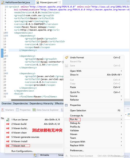The image size is (130, 158).
Task: Click the status bar icon left of Writable
Action: click(35, 155)
